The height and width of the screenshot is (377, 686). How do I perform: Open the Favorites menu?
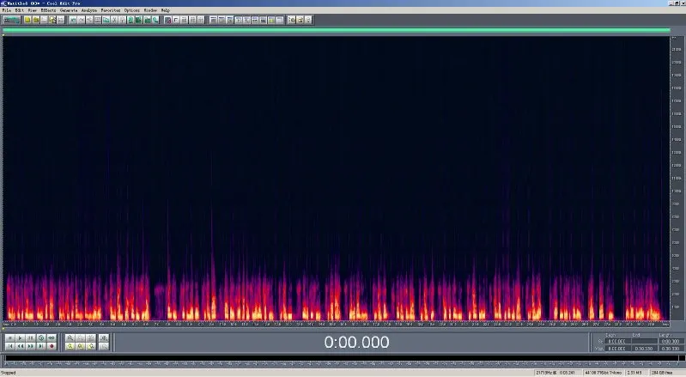coord(110,10)
